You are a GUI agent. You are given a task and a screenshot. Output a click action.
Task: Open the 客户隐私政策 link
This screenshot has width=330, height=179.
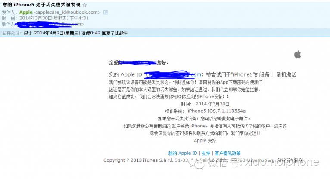[x=227, y=153]
